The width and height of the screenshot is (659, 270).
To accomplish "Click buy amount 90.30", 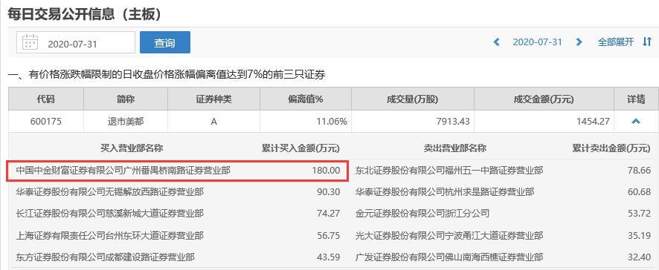I will pyautogui.click(x=328, y=192).
